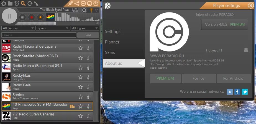The width and height of the screenshot is (256, 124).
Task: Select Radio Nacional de Espana station
Action: click(47, 48)
